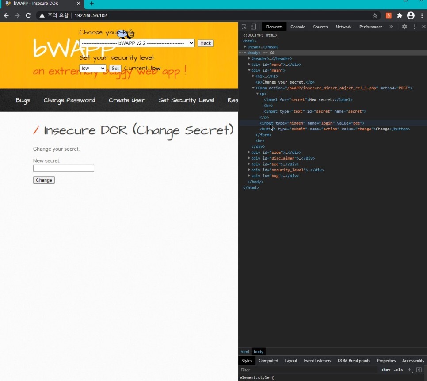Screen dimensions: 427x381
Task: Open the DOM Breakpoints pane tab
Action: coord(354,360)
